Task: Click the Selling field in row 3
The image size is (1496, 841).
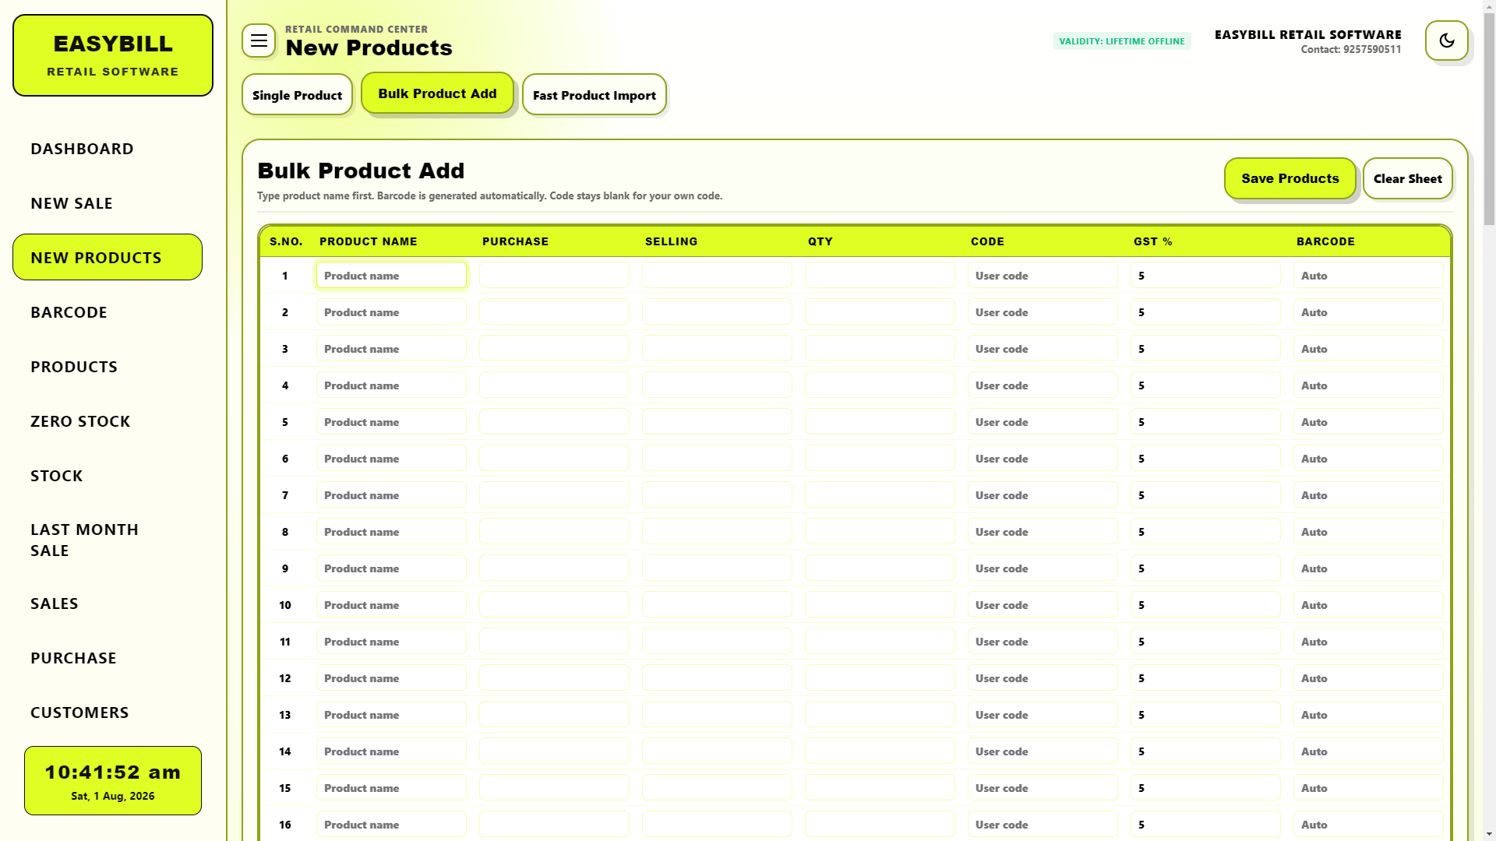Action: tap(717, 349)
